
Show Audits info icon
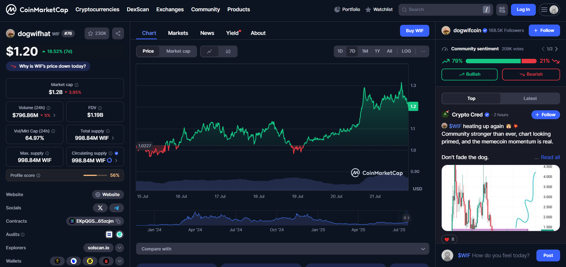[23, 235]
